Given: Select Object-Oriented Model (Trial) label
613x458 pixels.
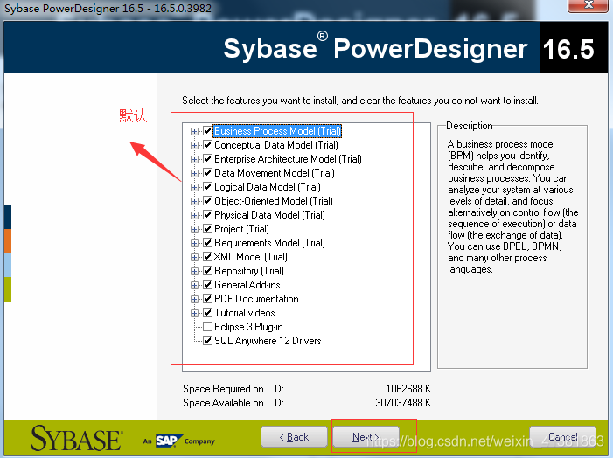Looking at the screenshot, I should pos(274,201).
